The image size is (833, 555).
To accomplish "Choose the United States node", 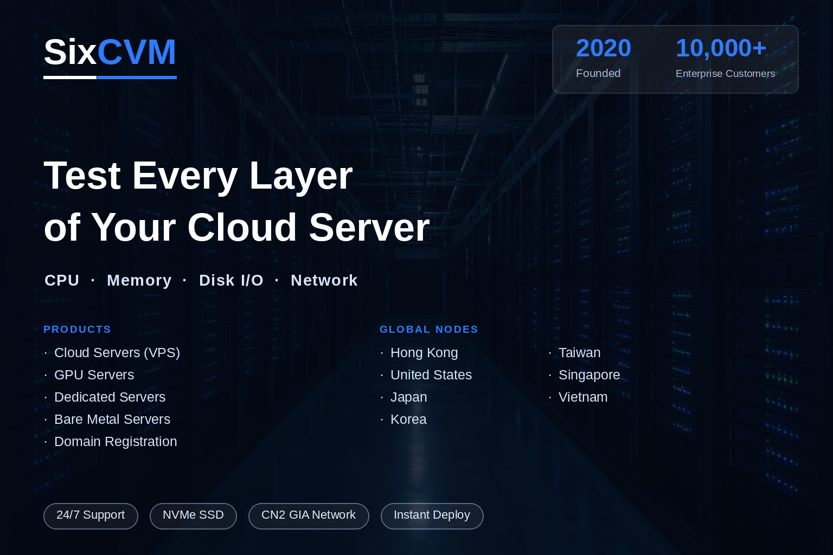I will click(x=431, y=375).
